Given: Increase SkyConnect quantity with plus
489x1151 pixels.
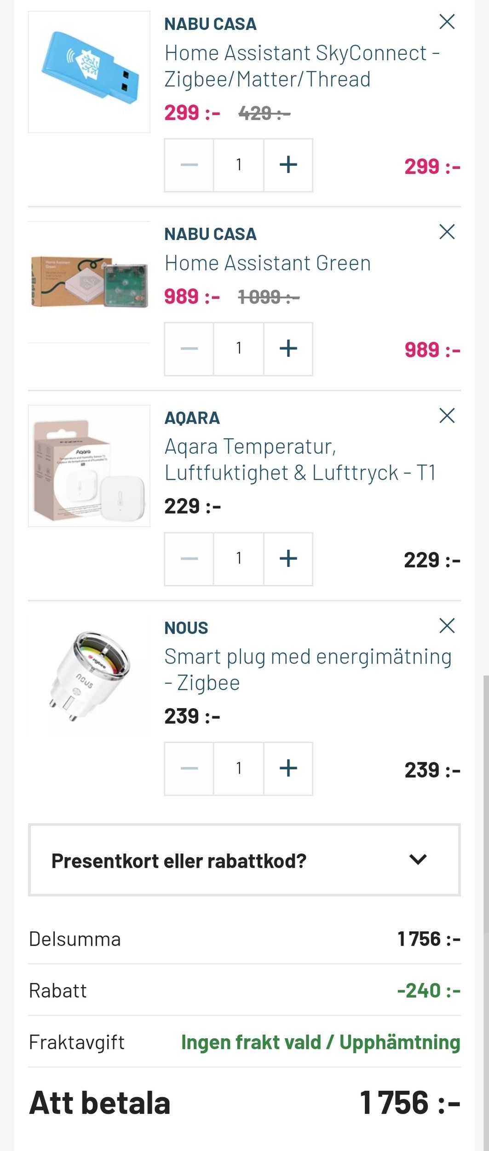Looking at the screenshot, I should [x=288, y=165].
